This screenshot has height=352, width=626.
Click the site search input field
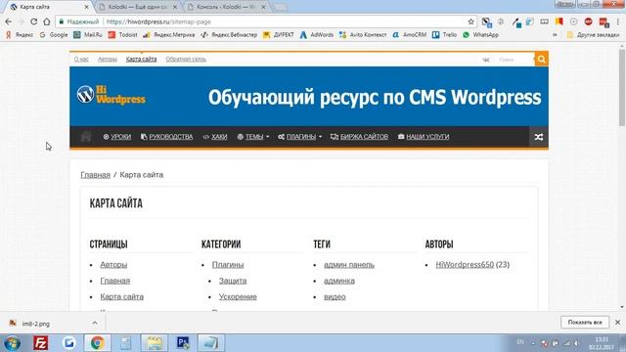(x=514, y=60)
